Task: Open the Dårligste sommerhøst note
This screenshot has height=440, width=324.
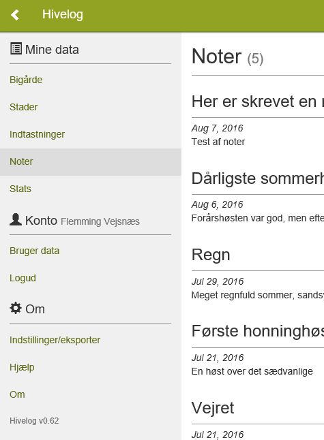Action: point(258,178)
